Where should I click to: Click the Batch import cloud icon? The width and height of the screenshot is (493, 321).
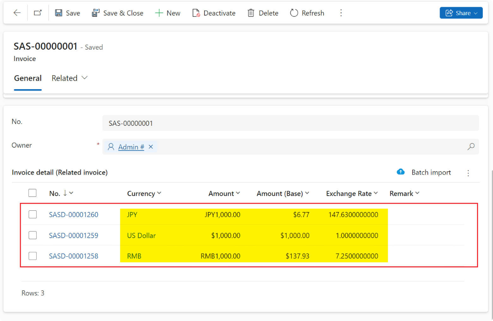click(x=400, y=172)
